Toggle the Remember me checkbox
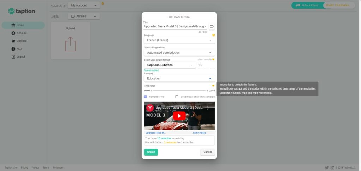 [x=145, y=97]
